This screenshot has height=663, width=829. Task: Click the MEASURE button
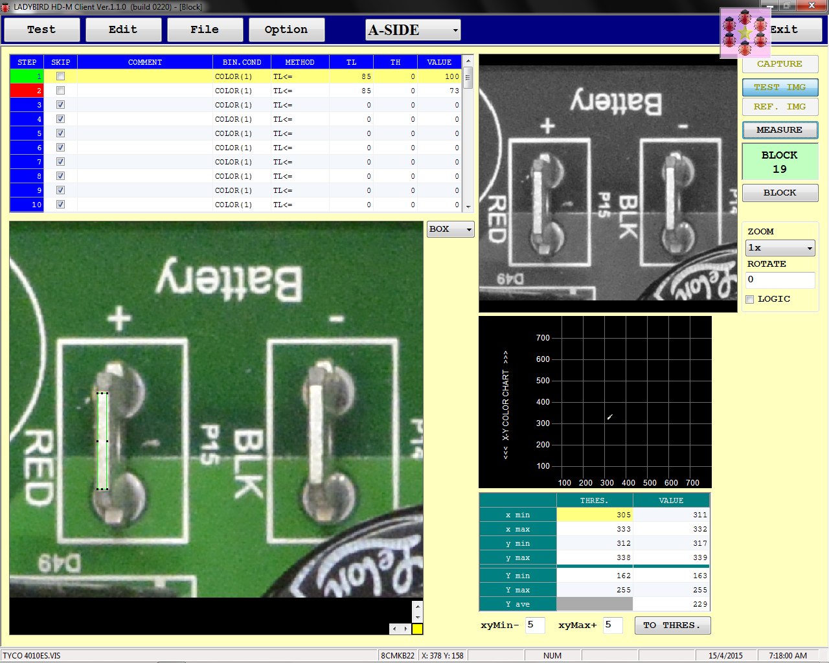point(780,130)
